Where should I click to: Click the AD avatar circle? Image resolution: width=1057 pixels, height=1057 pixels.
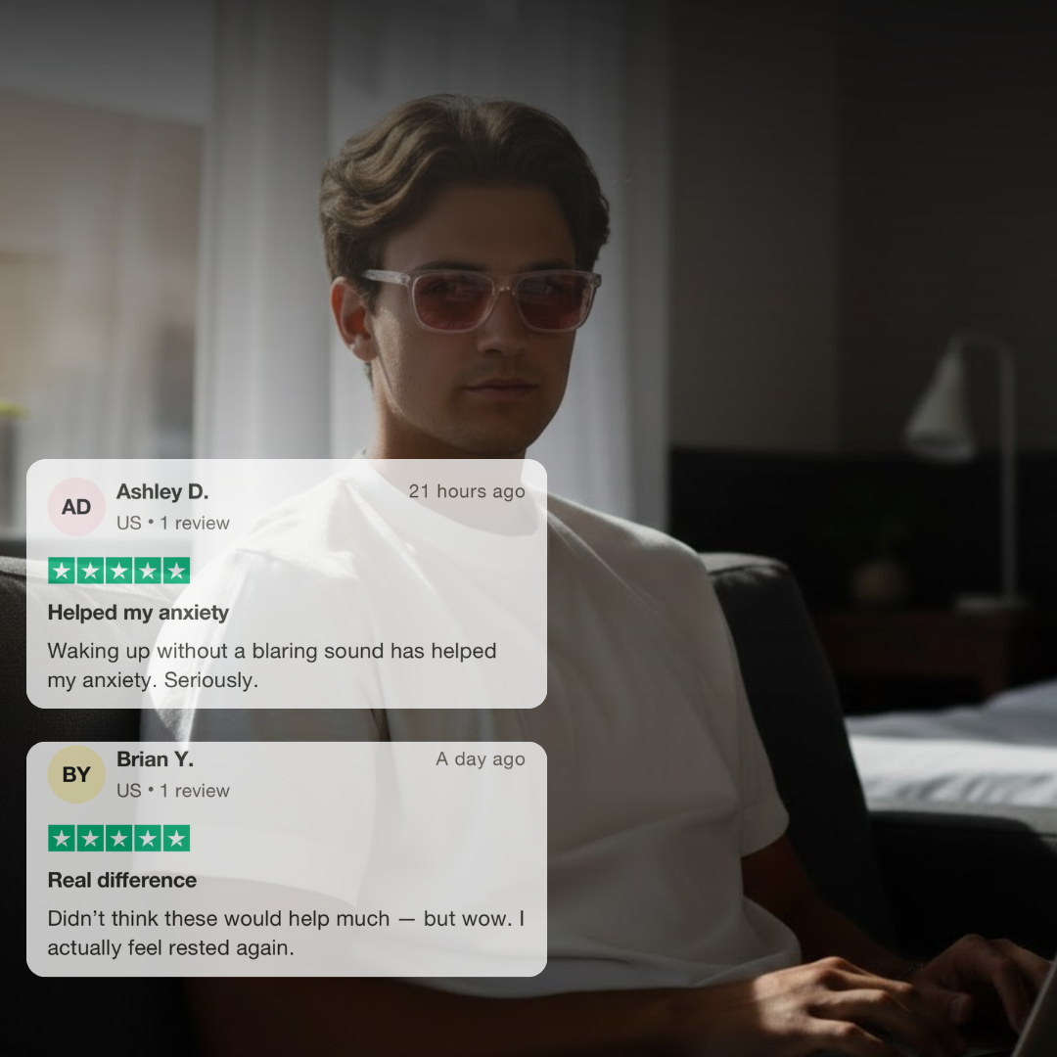76,507
